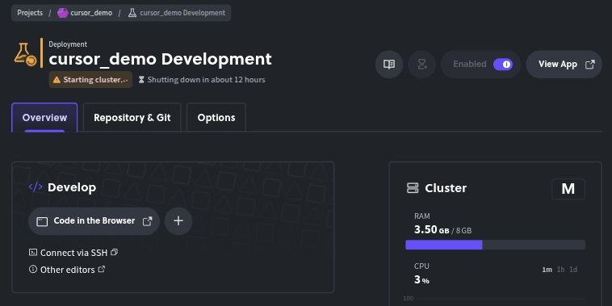Screen dimensions: 612x306
Task: Click the info icon beside Other editors
Action: click(x=33, y=270)
